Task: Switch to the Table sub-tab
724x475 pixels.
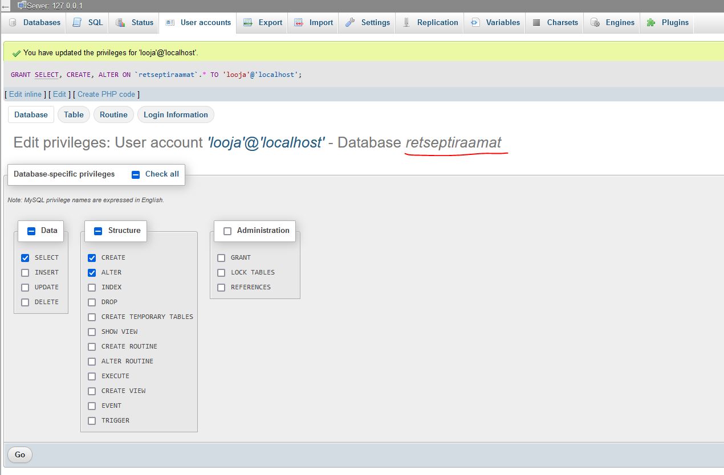Action: tap(74, 114)
